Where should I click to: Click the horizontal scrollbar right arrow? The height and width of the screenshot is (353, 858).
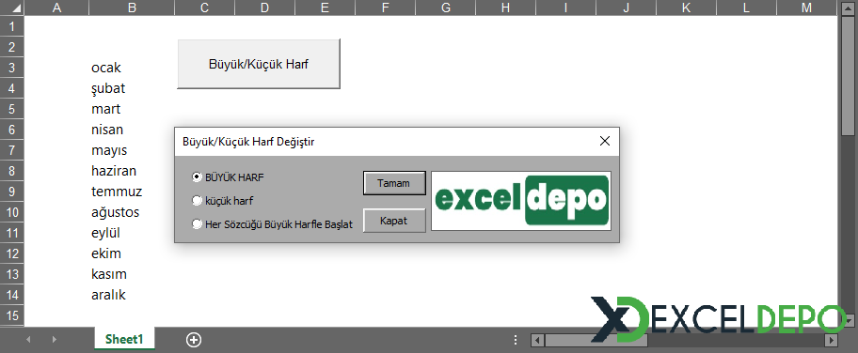832,341
